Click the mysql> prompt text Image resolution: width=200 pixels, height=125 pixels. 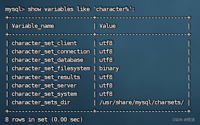coord(15,9)
